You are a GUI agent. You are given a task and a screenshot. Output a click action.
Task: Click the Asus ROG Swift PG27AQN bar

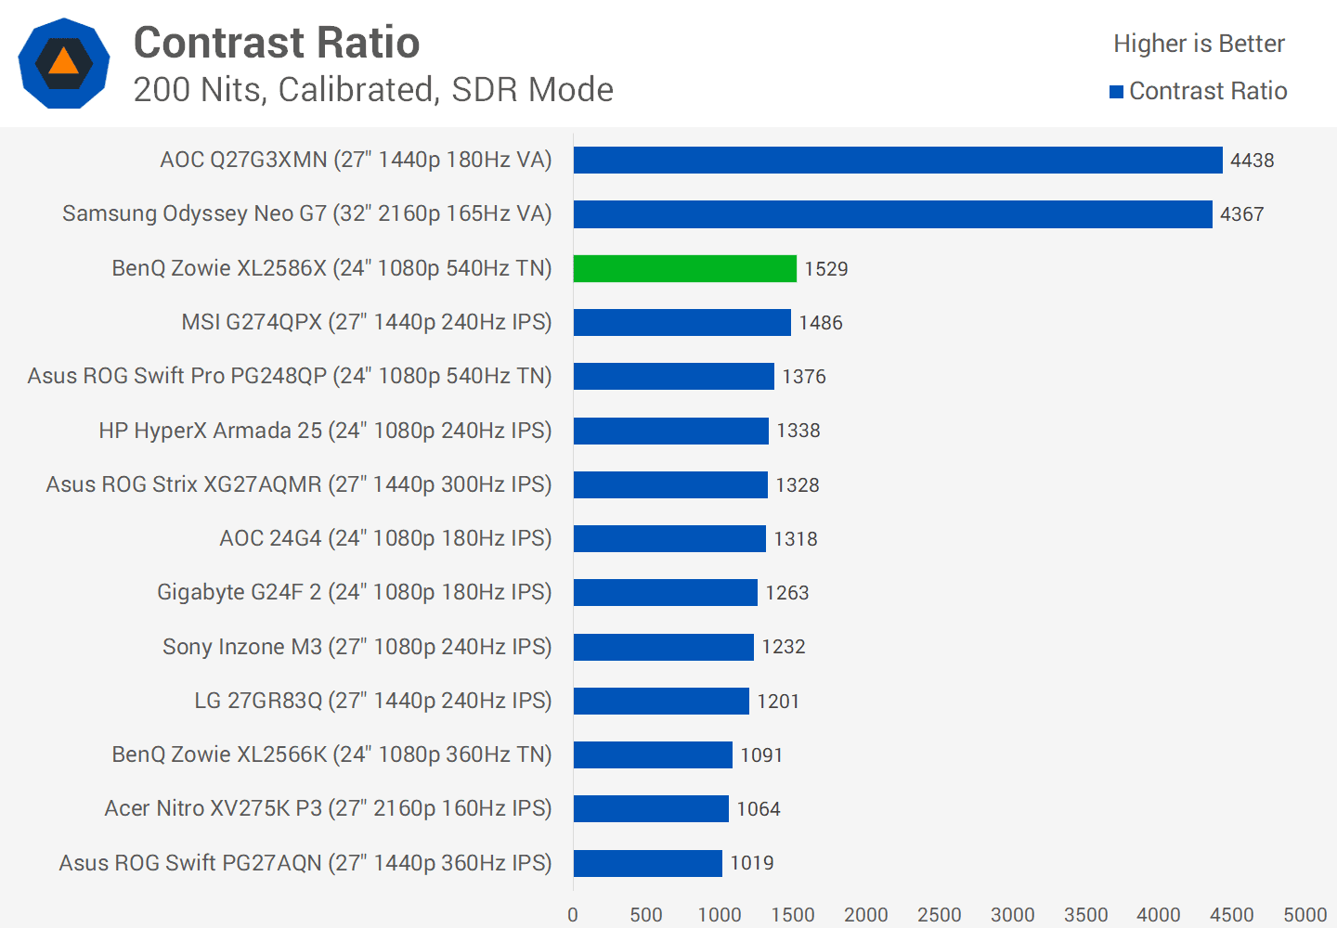pyautogui.click(x=647, y=863)
